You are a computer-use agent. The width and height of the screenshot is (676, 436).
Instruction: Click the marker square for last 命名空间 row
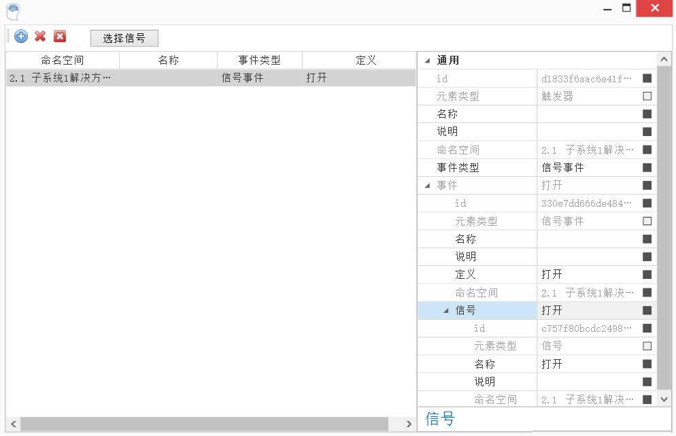pyautogui.click(x=647, y=399)
